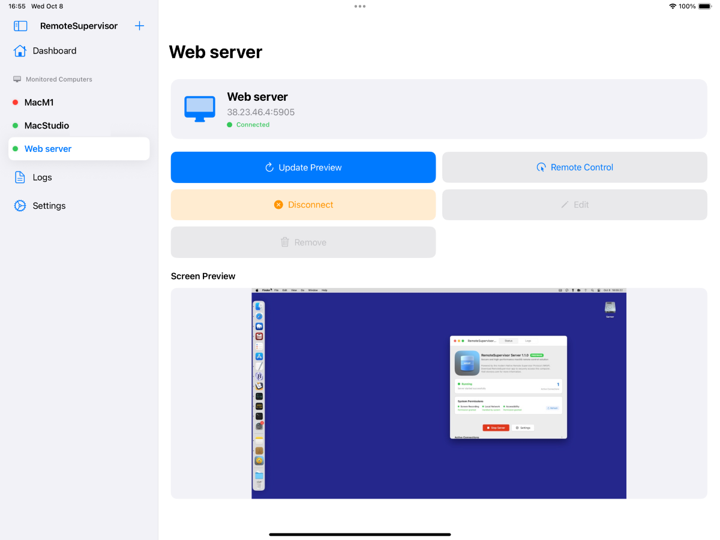Open the Logs section
Image resolution: width=720 pixels, height=540 pixels.
[42, 178]
